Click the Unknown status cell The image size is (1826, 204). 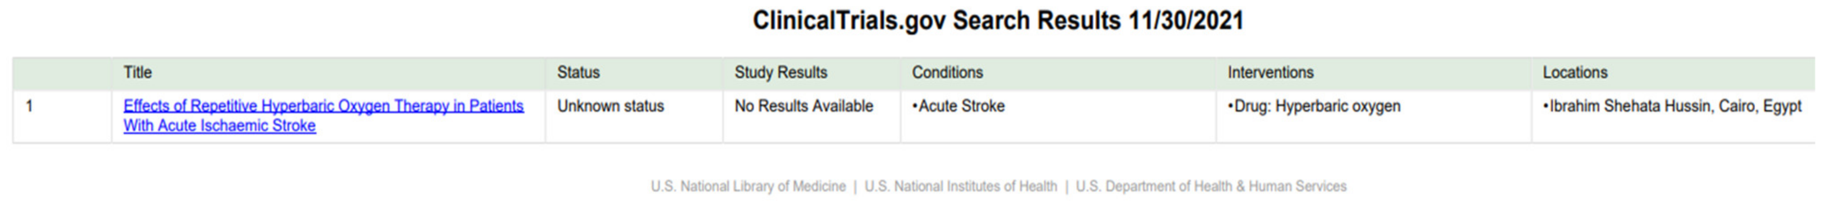click(x=610, y=106)
